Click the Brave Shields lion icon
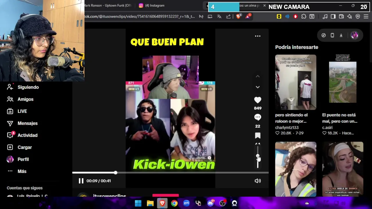Viewport: 372px width, 209px height. [x=238, y=17]
